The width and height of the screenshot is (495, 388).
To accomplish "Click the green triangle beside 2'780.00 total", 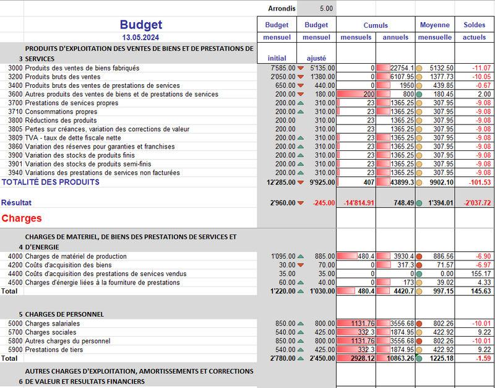I will point(301,358).
